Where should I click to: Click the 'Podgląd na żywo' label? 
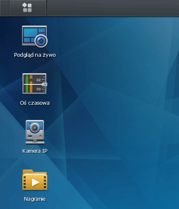coord(35,55)
